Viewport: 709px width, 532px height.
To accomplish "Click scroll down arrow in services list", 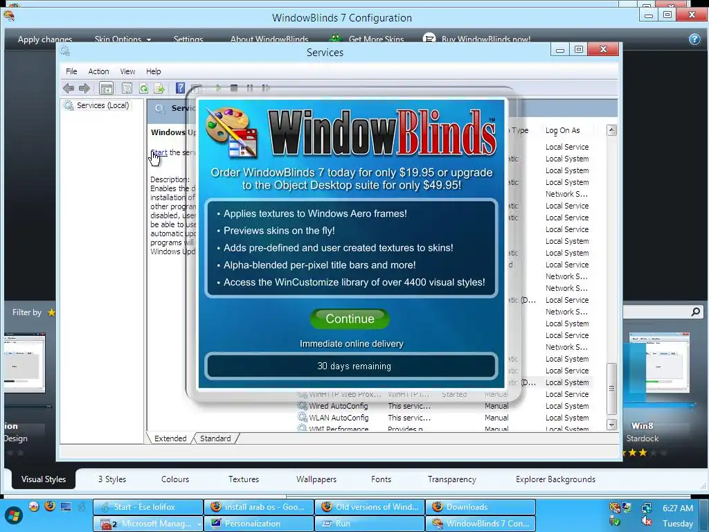I will [611, 425].
